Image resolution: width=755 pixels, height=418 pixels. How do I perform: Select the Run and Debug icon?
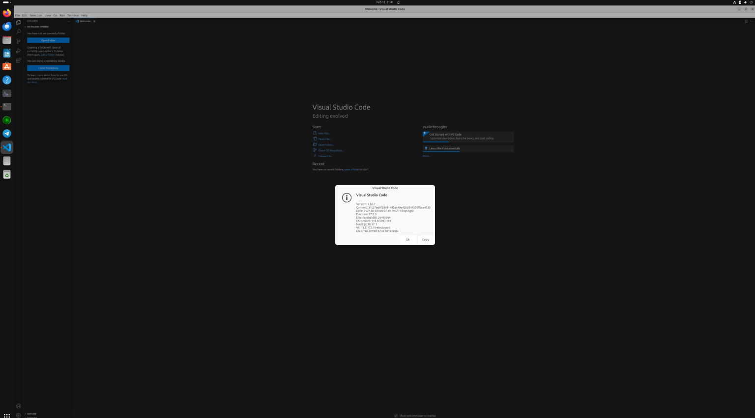click(18, 51)
